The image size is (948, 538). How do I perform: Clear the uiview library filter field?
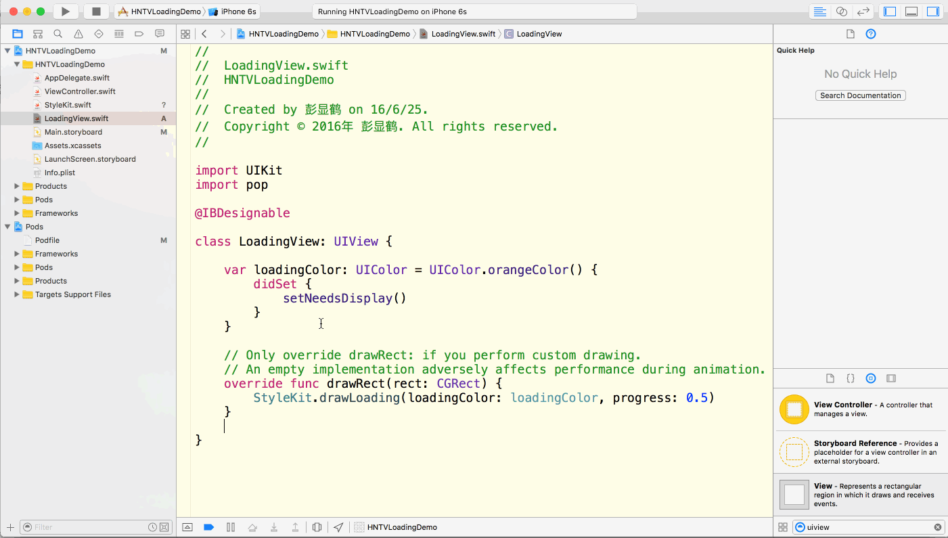tap(938, 527)
